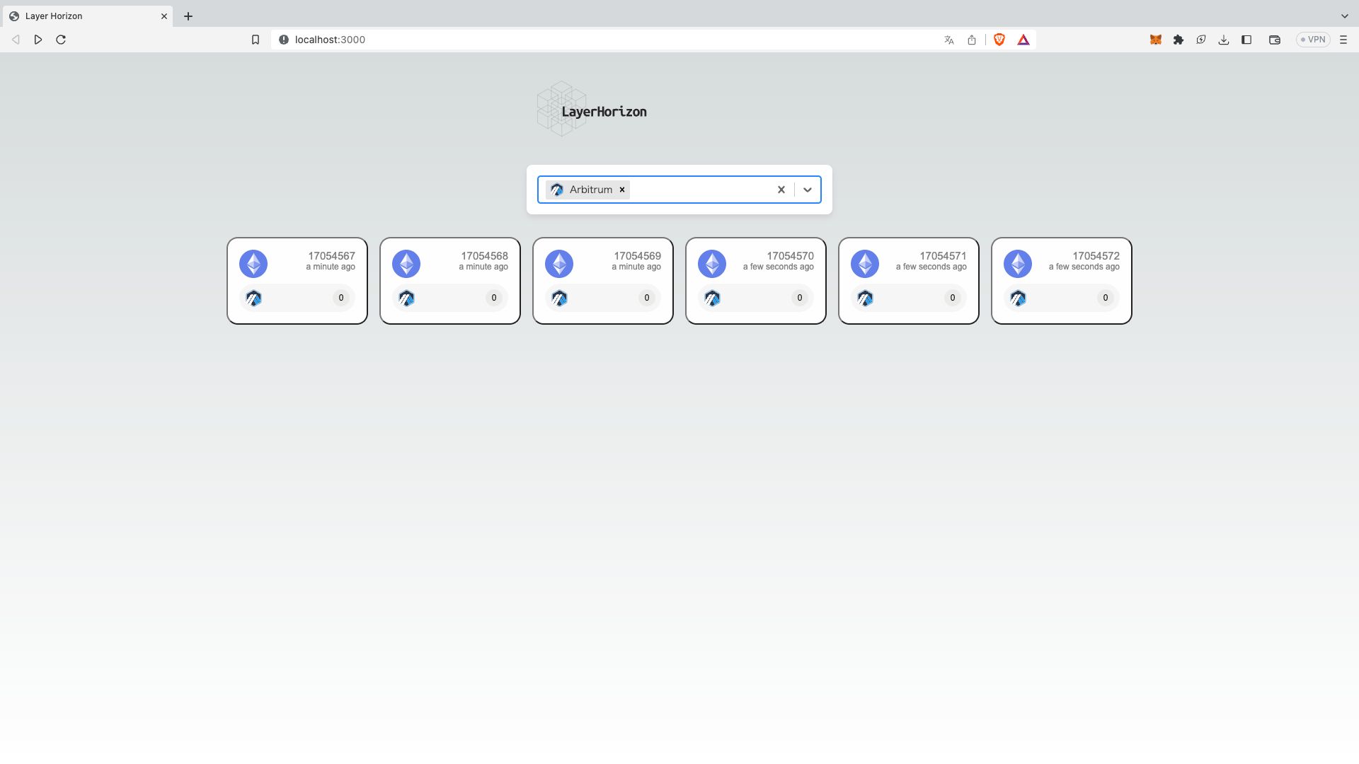Reload the localhost page
The height and width of the screenshot is (764, 1359).
pos(61,40)
